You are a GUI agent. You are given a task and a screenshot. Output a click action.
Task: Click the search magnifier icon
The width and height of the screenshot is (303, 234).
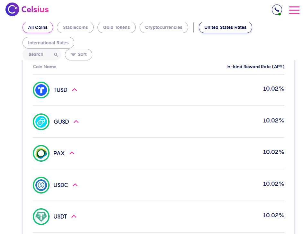pos(56,55)
